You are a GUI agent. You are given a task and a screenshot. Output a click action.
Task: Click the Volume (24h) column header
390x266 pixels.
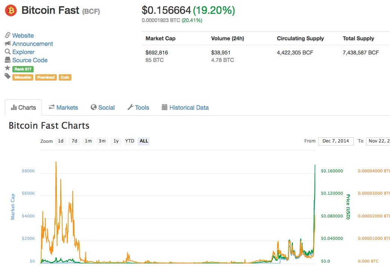(x=228, y=38)
